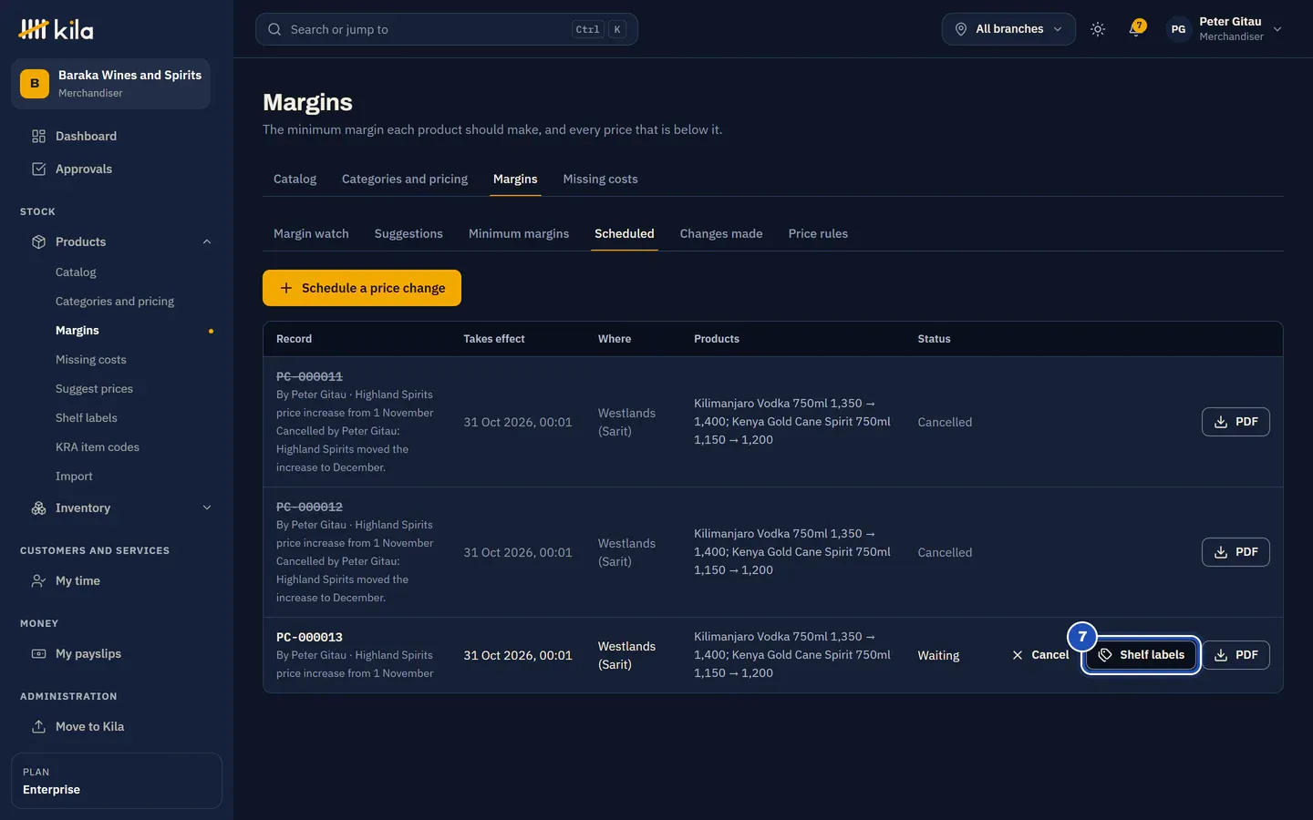Click the Takes effect column header

pos(494,339)
